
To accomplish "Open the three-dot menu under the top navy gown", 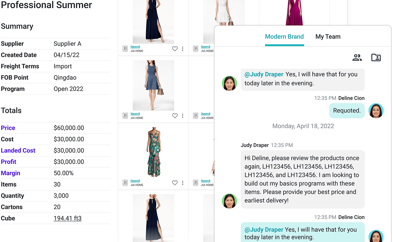I will click(x=183, y=49).
